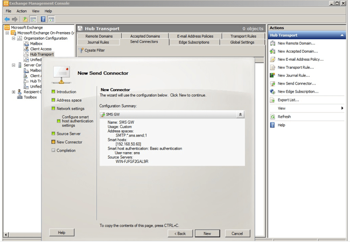Click the Up one level toolbar icon
Screen dimensions: 350x242
point(25,19)
